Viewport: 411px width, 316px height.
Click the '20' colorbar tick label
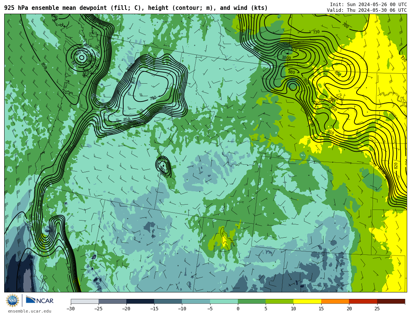coord(349,309)
